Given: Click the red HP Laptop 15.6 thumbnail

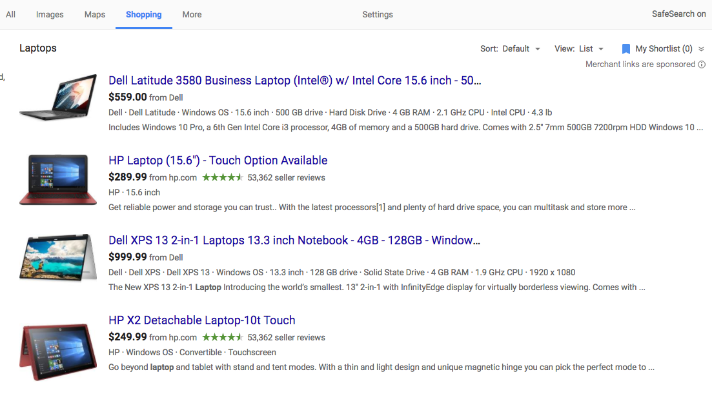Looking at the screenshot, I should click(58, 180).
